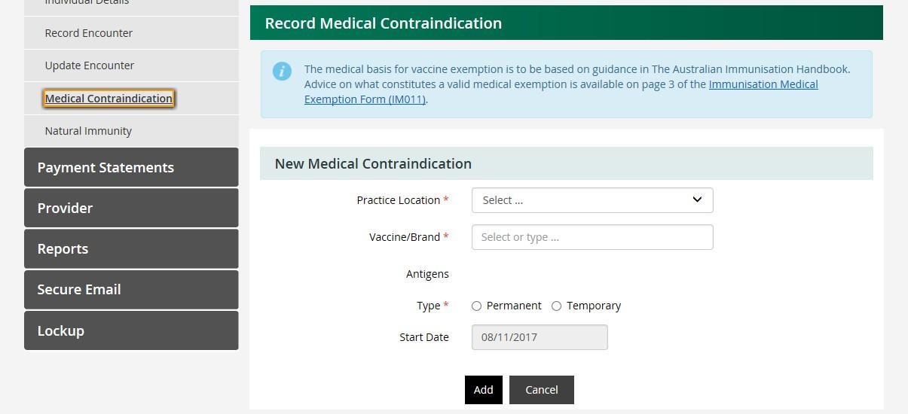This screenshot has height=414, width=908.
Task: Click the Vaccine/Brand input field
Action: click(592, 237)
